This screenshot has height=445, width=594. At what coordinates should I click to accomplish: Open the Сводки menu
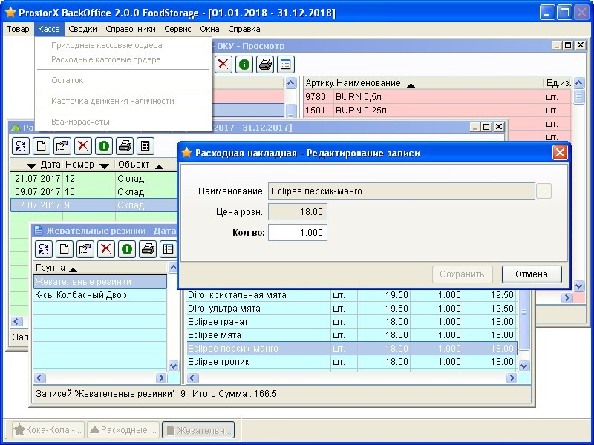coord(82,29)
